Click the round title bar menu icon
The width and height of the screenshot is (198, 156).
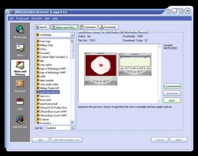click(x=8, y=12)
